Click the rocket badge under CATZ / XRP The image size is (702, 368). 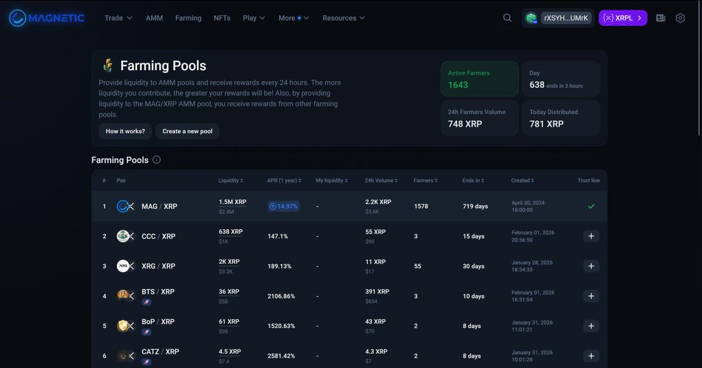pyautogui.click(x=146, y=362)
